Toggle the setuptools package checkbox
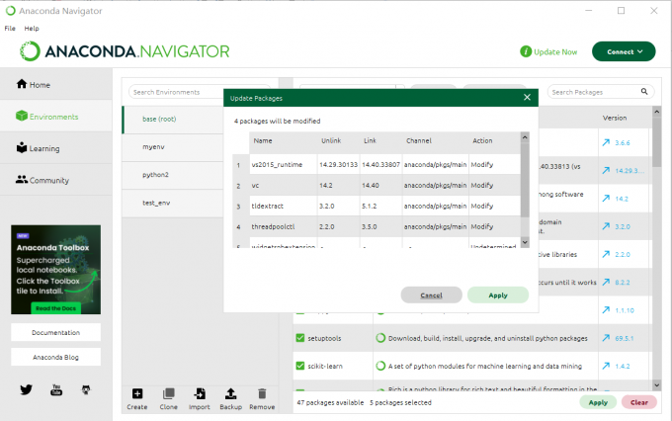Viewport: 672px width, 421px height. pos(300,338)
